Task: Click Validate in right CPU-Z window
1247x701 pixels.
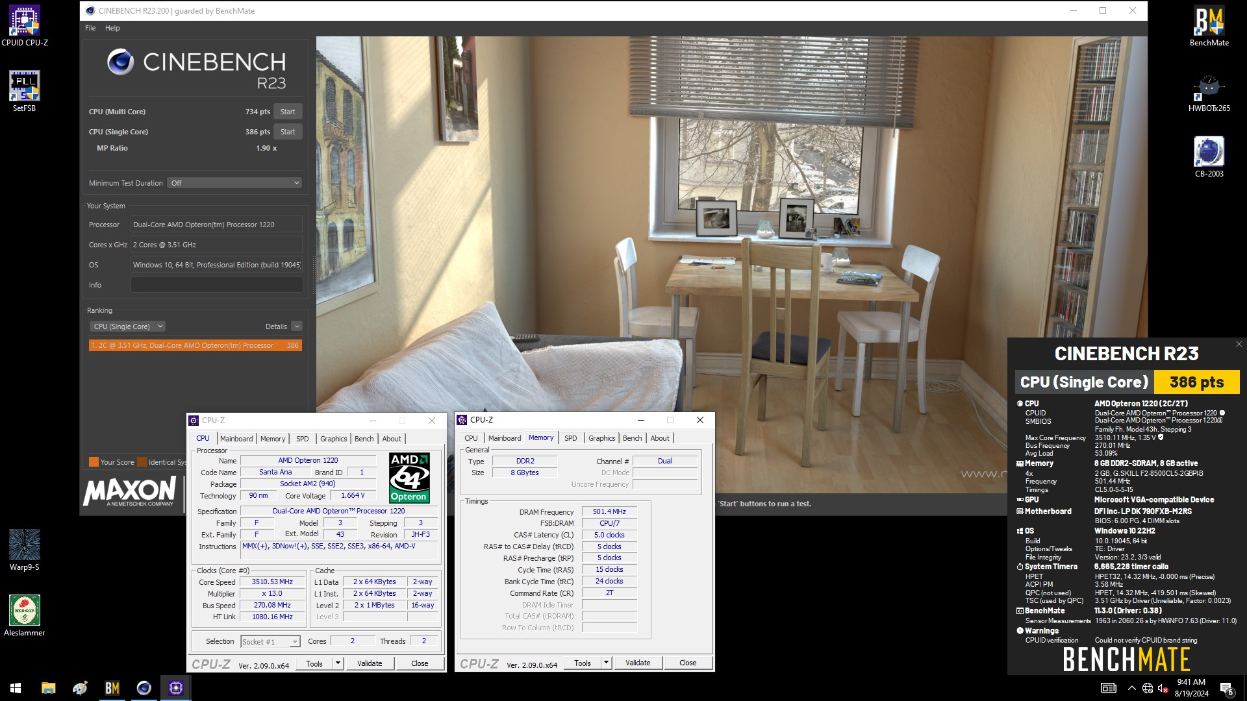Action: [638, 663]
